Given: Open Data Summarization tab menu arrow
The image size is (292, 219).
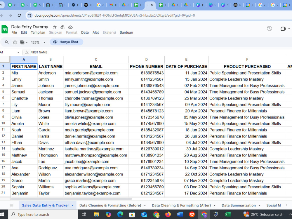Looking at the screenshot, I should [259, 205].
